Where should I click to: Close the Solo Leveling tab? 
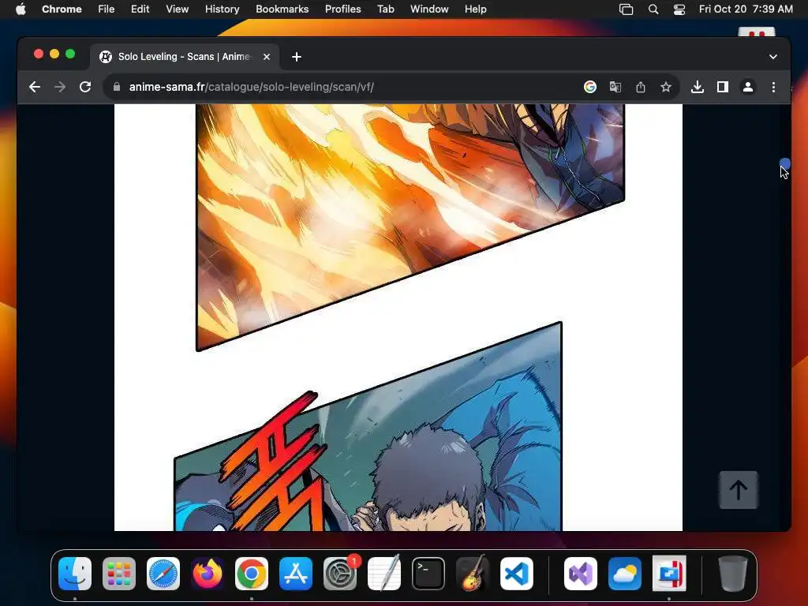267,57
